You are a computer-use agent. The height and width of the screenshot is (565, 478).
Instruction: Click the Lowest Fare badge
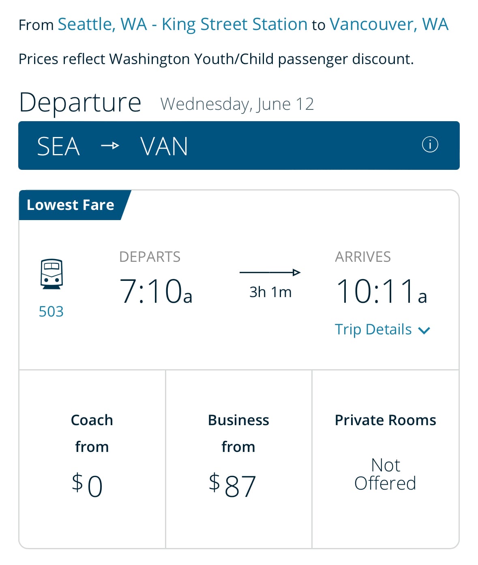71,205
